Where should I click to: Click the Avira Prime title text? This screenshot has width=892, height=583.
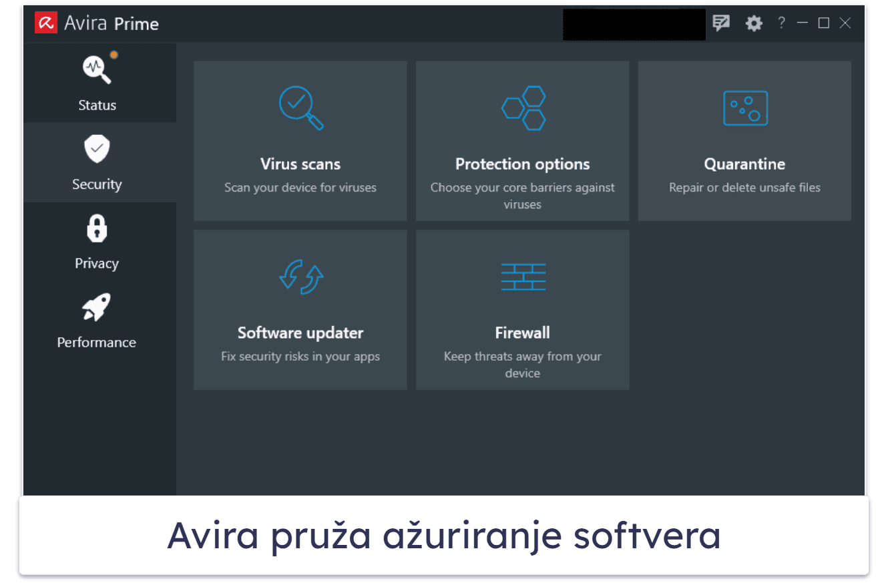(111, 24)
